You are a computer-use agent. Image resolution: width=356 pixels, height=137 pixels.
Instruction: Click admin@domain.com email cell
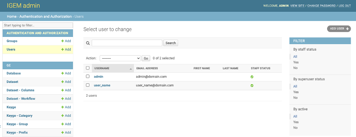pos(151,76)
